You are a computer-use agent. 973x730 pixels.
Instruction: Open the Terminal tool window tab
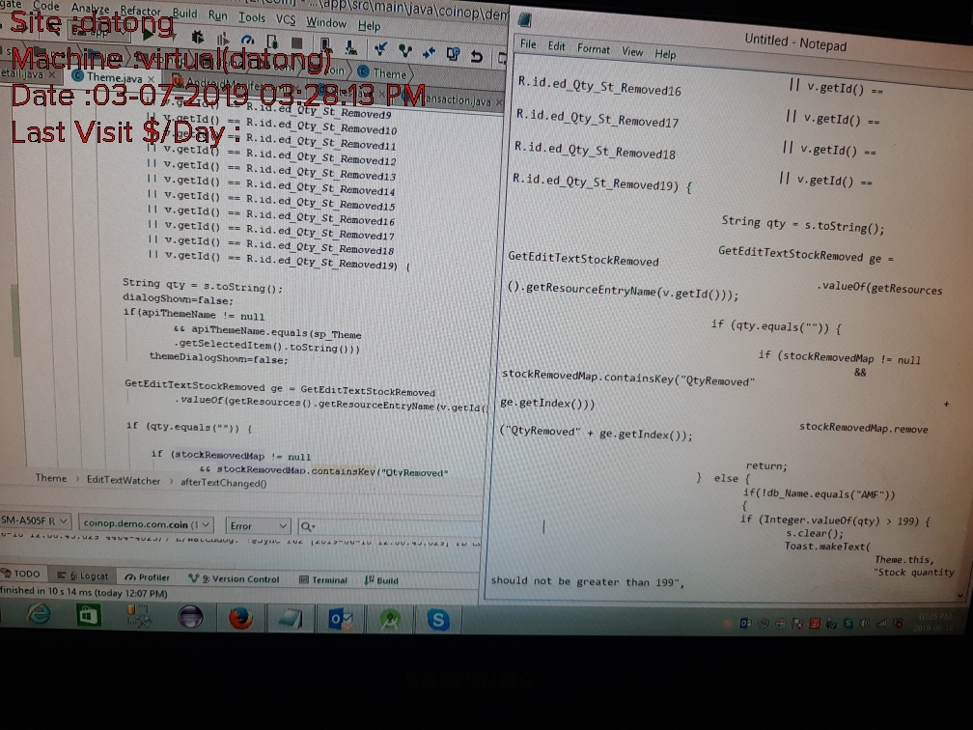[x=323, y=580]
